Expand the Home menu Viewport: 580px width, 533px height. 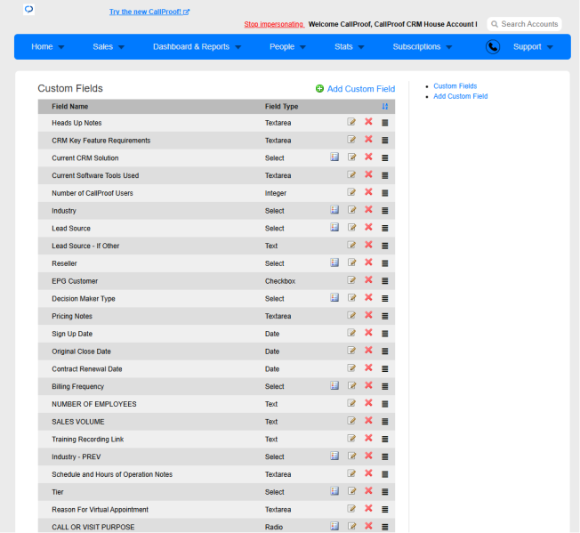click(47, 46)
